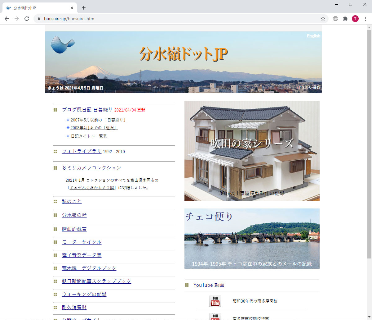Go to the モーターサイクル page
The height and width of the screenshot is (320, 372).
click(82, 242)
